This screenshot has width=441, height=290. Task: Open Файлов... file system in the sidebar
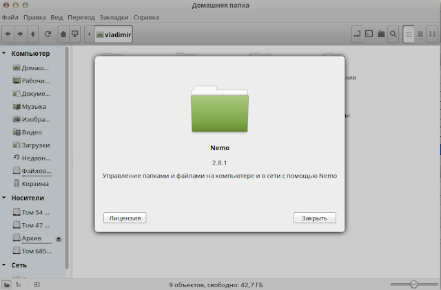pyautogui.click(x=32, y=171)
